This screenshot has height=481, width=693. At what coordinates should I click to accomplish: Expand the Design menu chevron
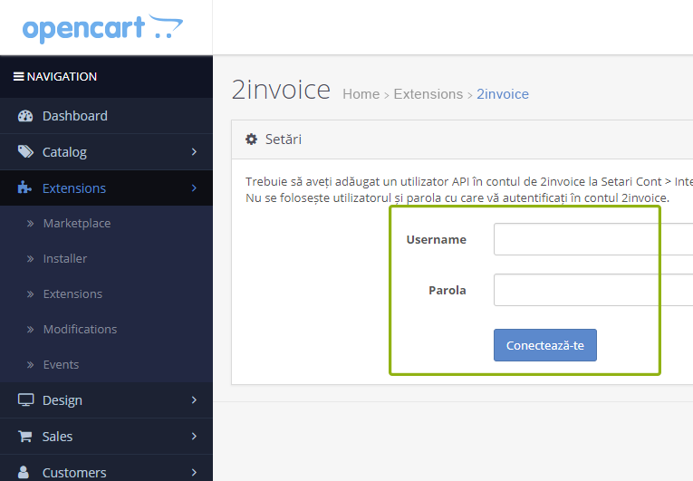(x=194, y=400)
